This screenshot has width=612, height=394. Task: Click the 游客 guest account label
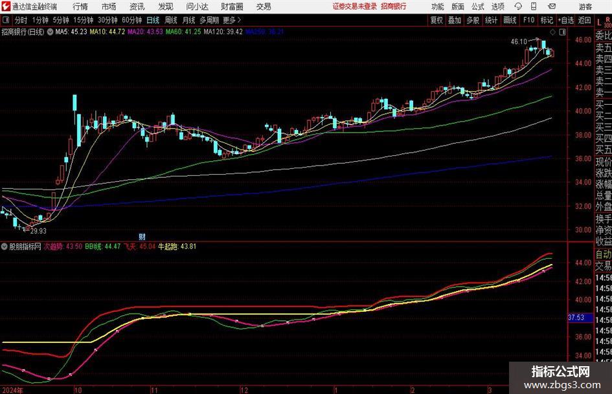click(x=585, y=6)
